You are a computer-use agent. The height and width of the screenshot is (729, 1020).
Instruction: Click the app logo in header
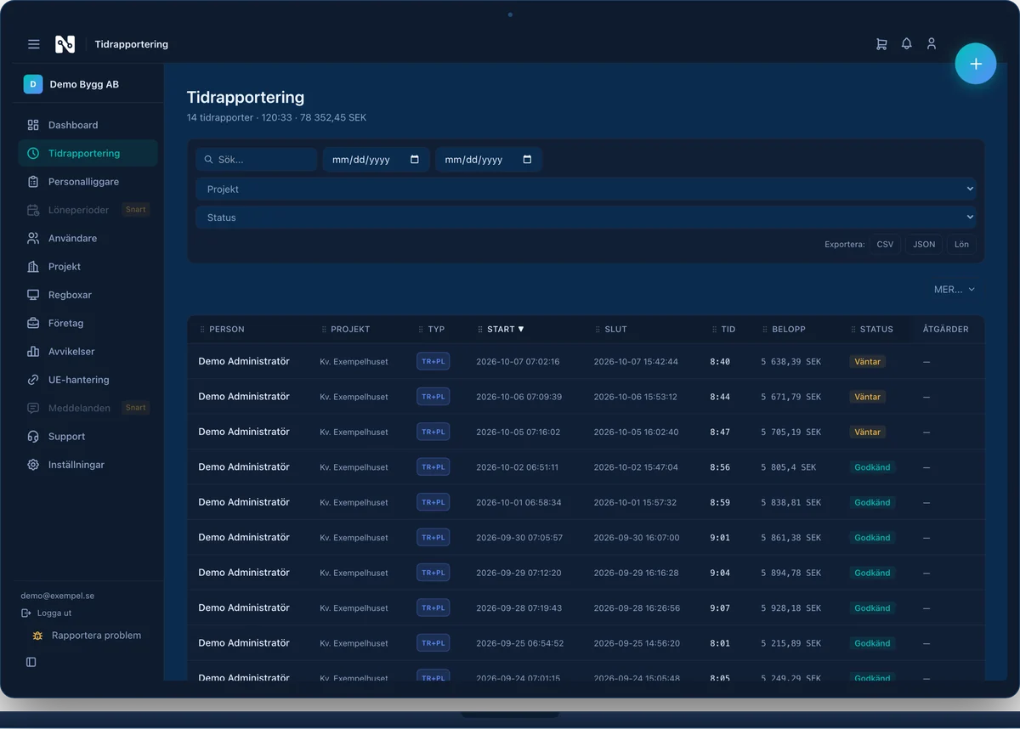tap(65, 44)
